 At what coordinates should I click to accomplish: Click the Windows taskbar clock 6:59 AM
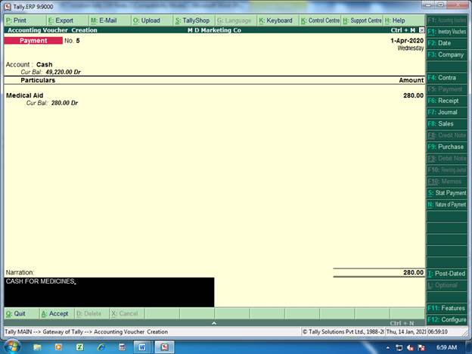coord(446,347)
